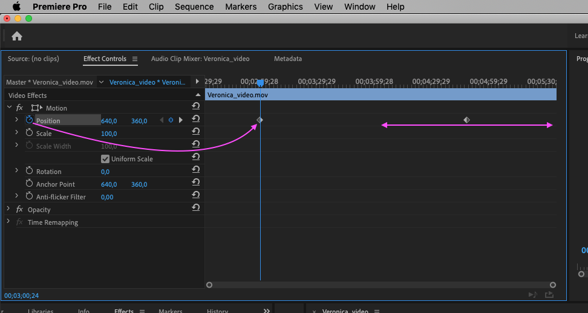The height and width of the screenshot is (313, 588).
Task: Open the Sequence menu
Action: pos(194,7)
